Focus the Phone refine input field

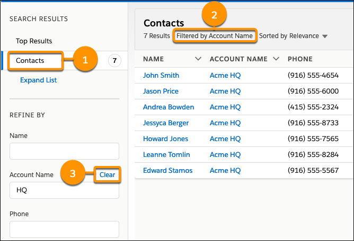[64, 229]
